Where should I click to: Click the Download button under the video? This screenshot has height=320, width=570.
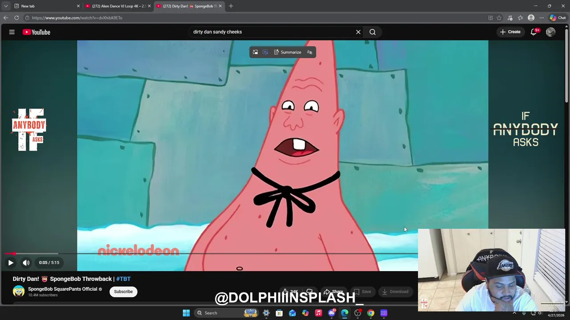tap(395, 292)
